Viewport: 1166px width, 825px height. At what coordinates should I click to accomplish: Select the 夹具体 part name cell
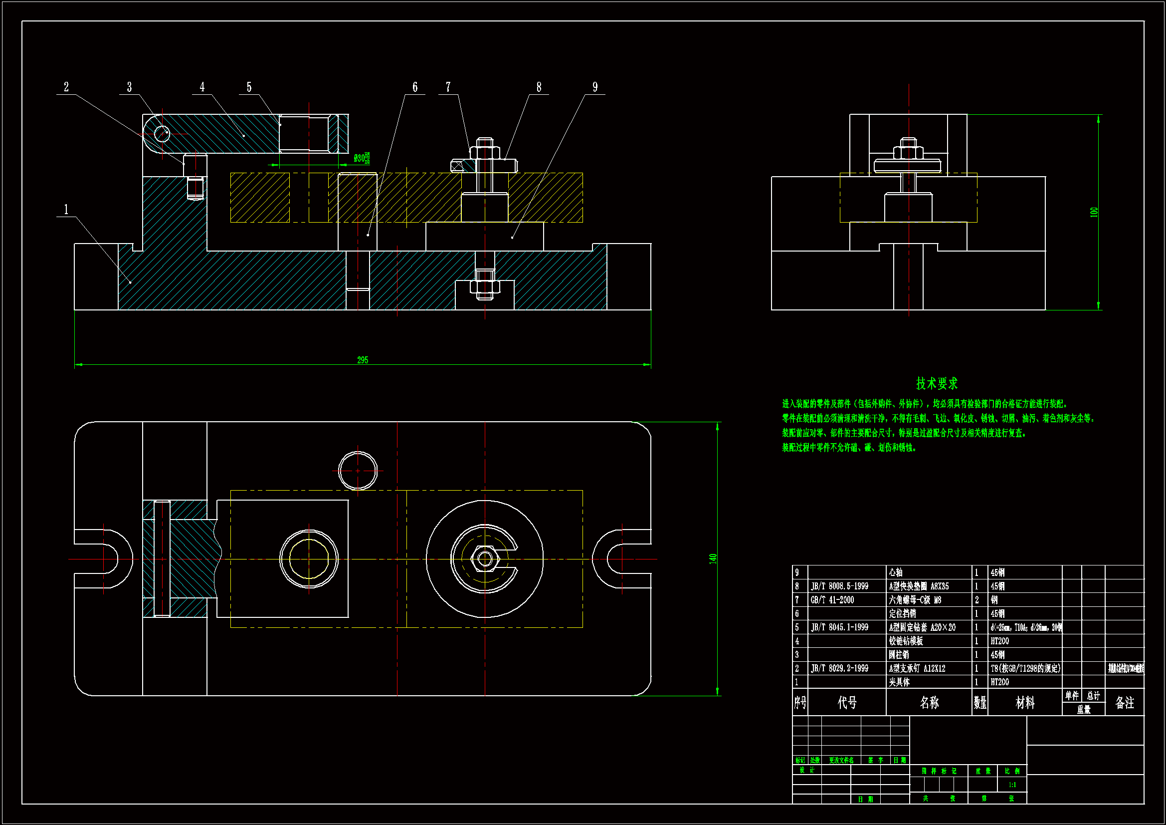(x=899, y=682)
